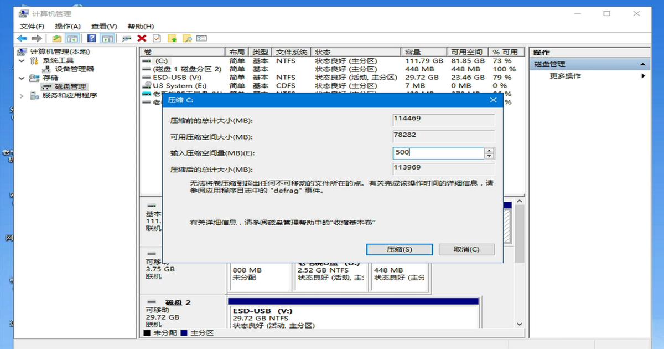This screenshot has width=664, height=349.
Task: Open Help using the blue question mark icon
Action: tap(91, 38)
